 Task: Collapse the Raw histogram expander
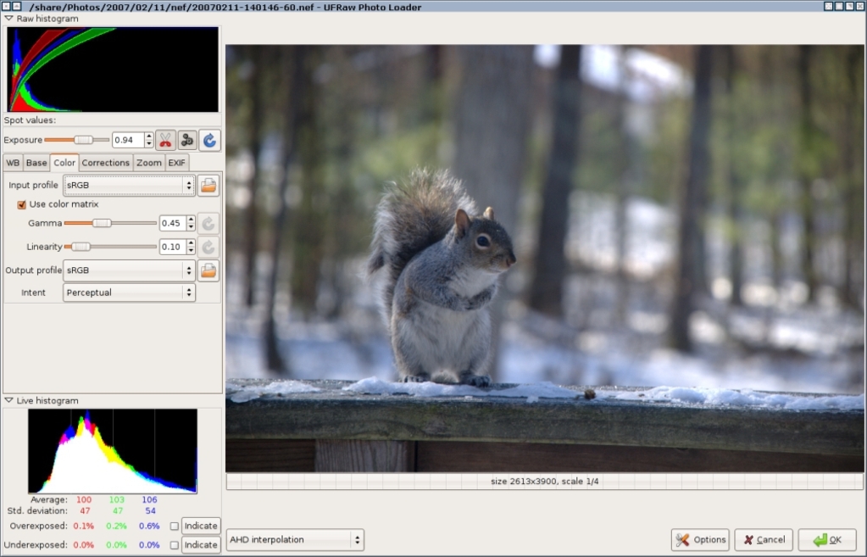(x=8, y=19)
